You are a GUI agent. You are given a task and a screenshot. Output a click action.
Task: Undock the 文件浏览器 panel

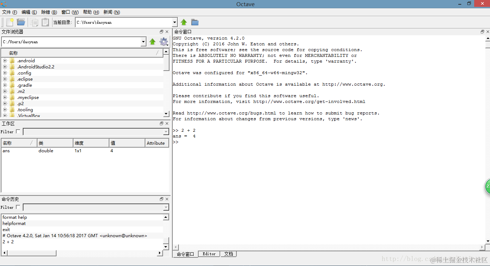pos(162,32)
